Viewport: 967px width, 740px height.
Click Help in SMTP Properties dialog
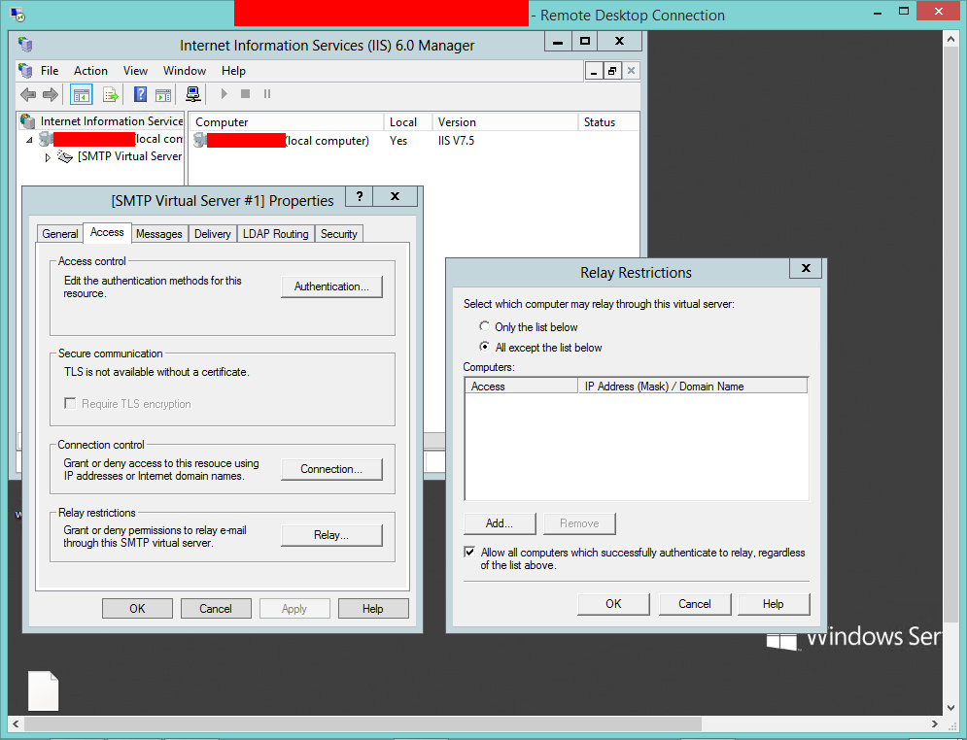click(373, 609)
